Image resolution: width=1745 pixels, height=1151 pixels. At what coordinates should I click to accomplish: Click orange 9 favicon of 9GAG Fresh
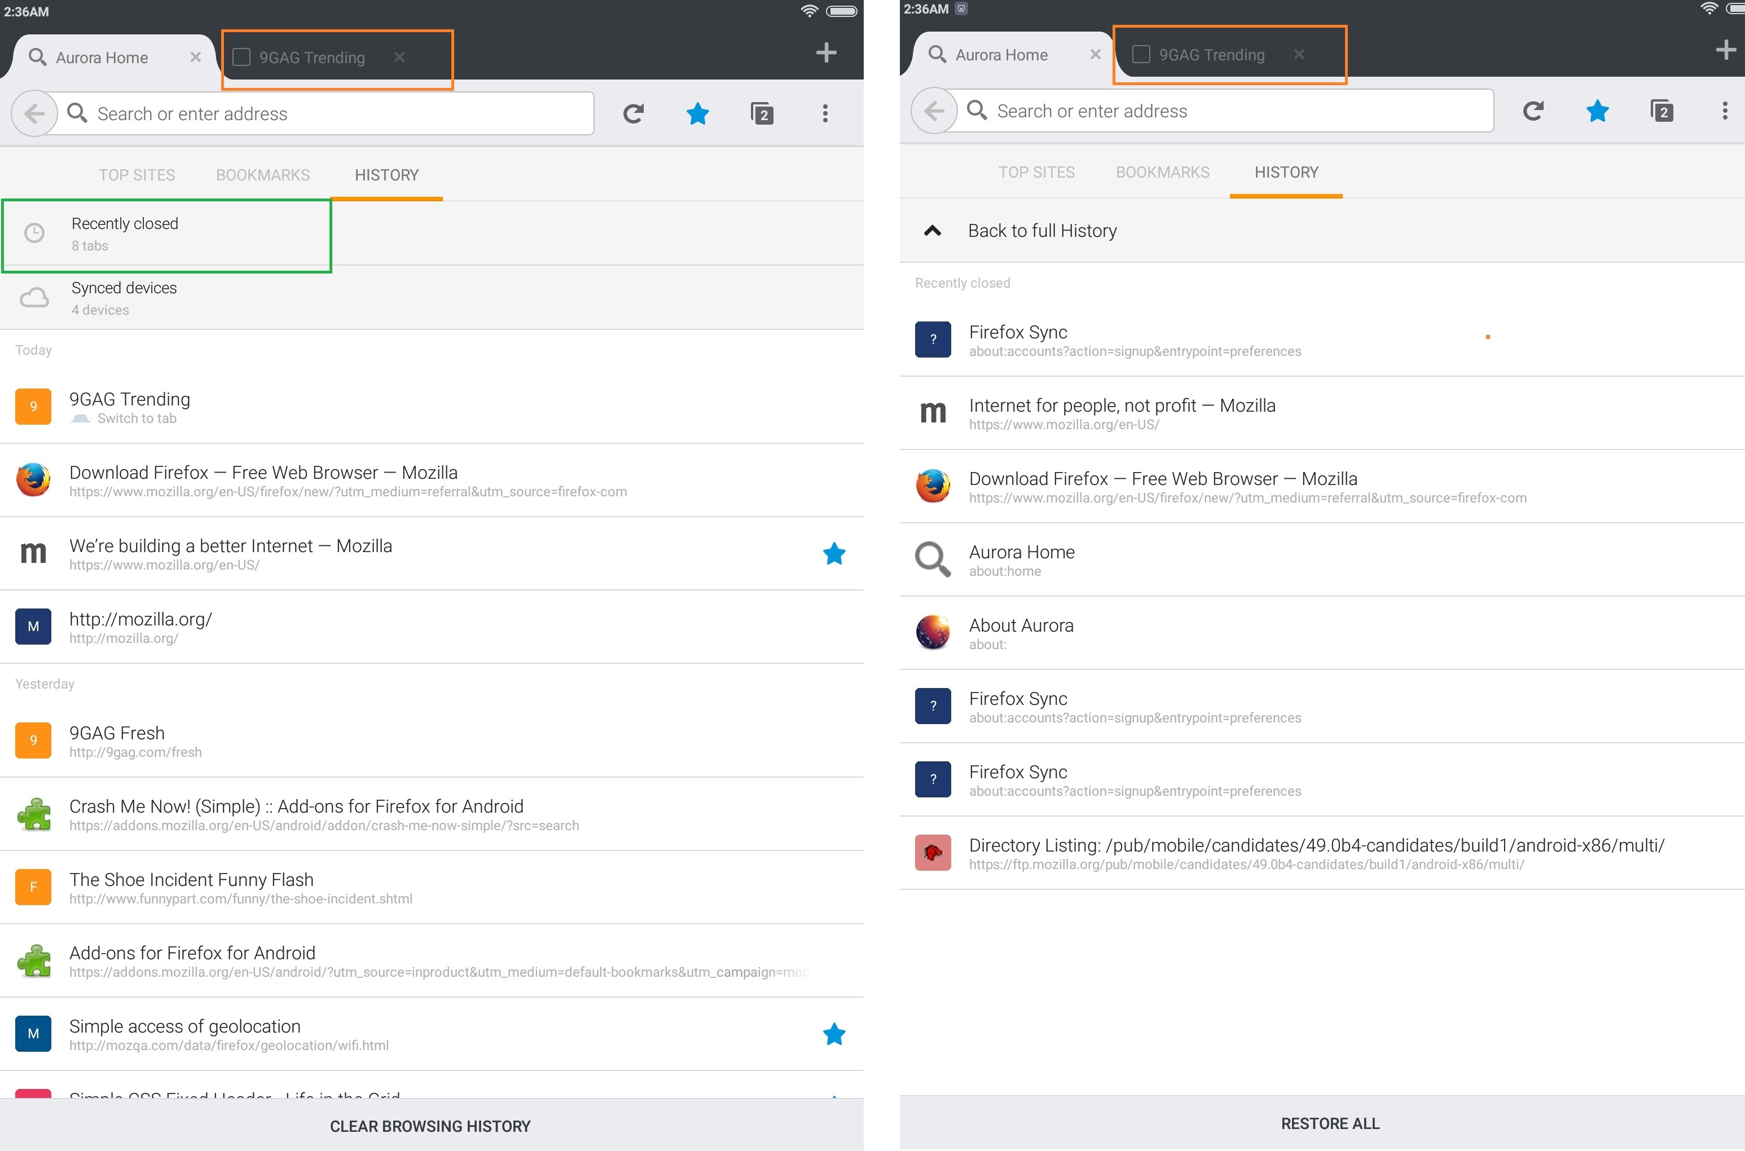tap(33, 740)
